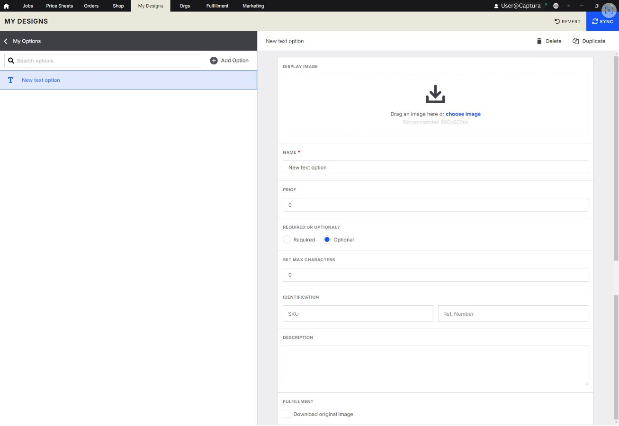Viewport: 619px width, 426px height.
Task: Click the Name input field
Action: (x=435, y=168)
